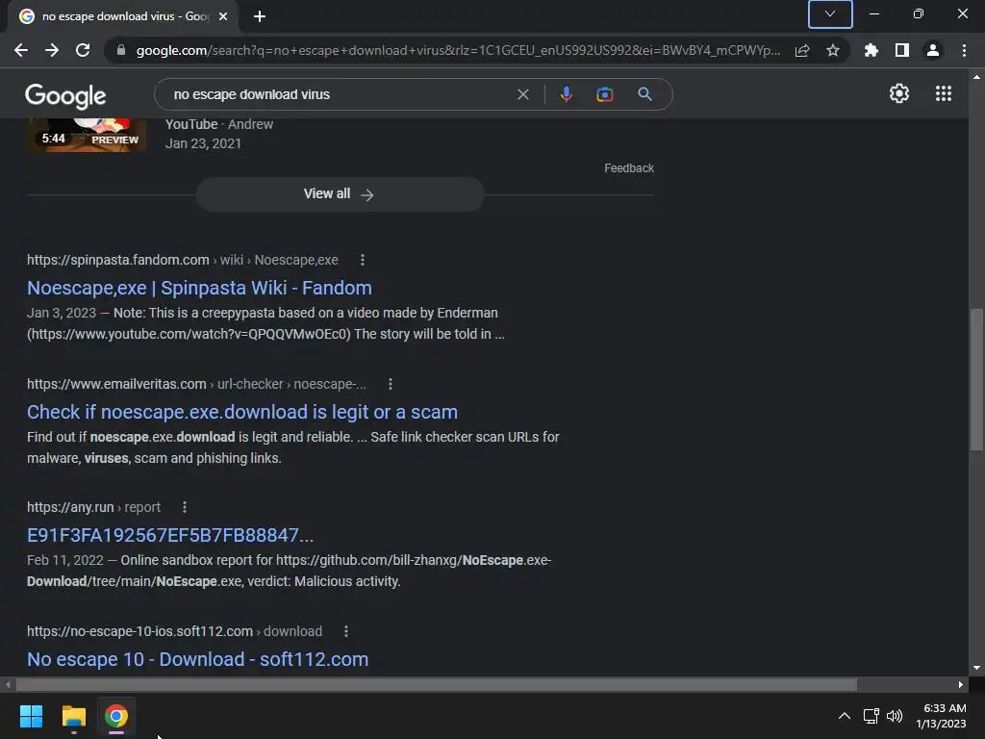
Task: Select the Google search tab
Action: [123, 16]
